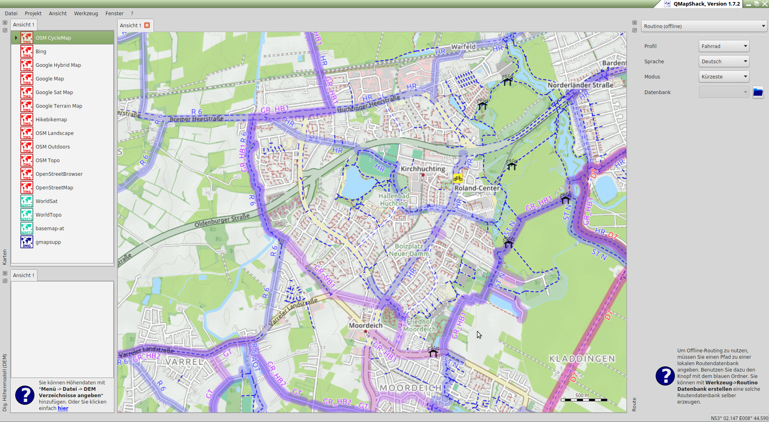Viewport: 769px width, 422px height.
Task: Click the coordinates in status bar
Action: point(739,418)
